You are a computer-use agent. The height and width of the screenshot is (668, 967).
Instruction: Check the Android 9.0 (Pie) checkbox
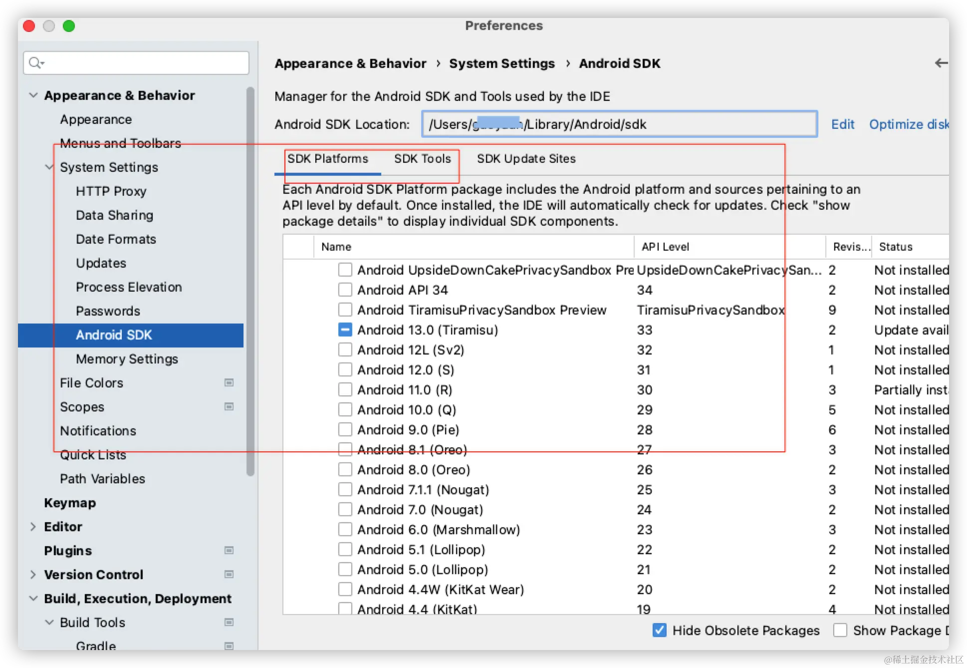[x=345, y=430]
